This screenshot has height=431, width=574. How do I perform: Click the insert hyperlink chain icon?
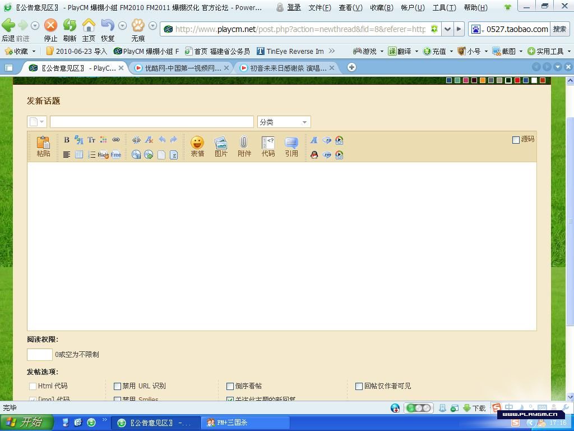[x=116, y=140]
